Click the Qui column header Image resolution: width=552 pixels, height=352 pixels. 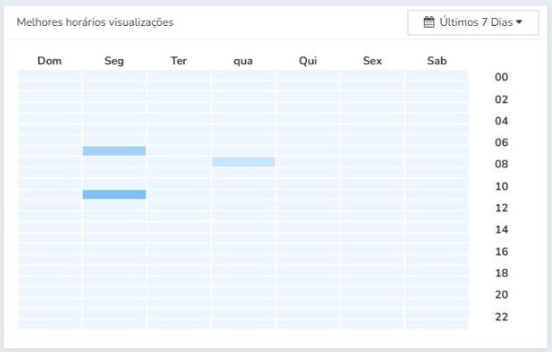pos(308,61)
